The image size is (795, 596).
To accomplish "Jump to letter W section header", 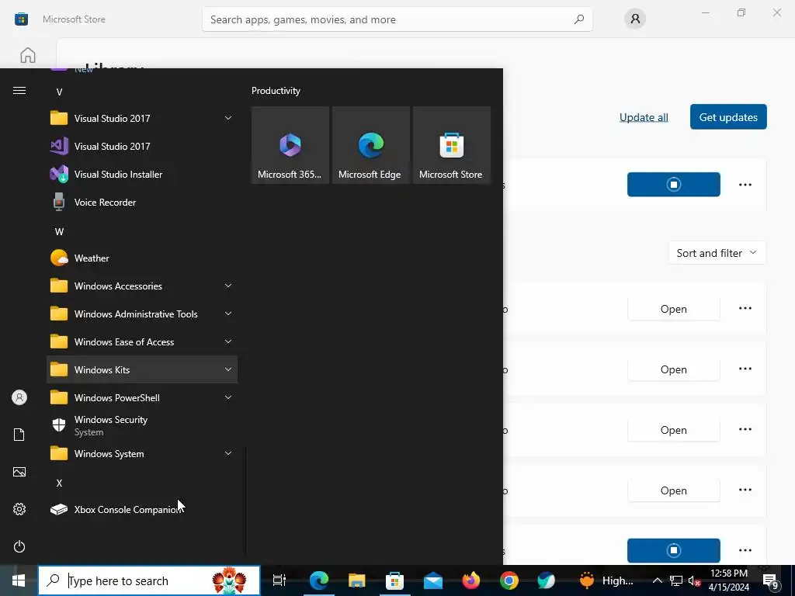I will [x=59, y=231].
